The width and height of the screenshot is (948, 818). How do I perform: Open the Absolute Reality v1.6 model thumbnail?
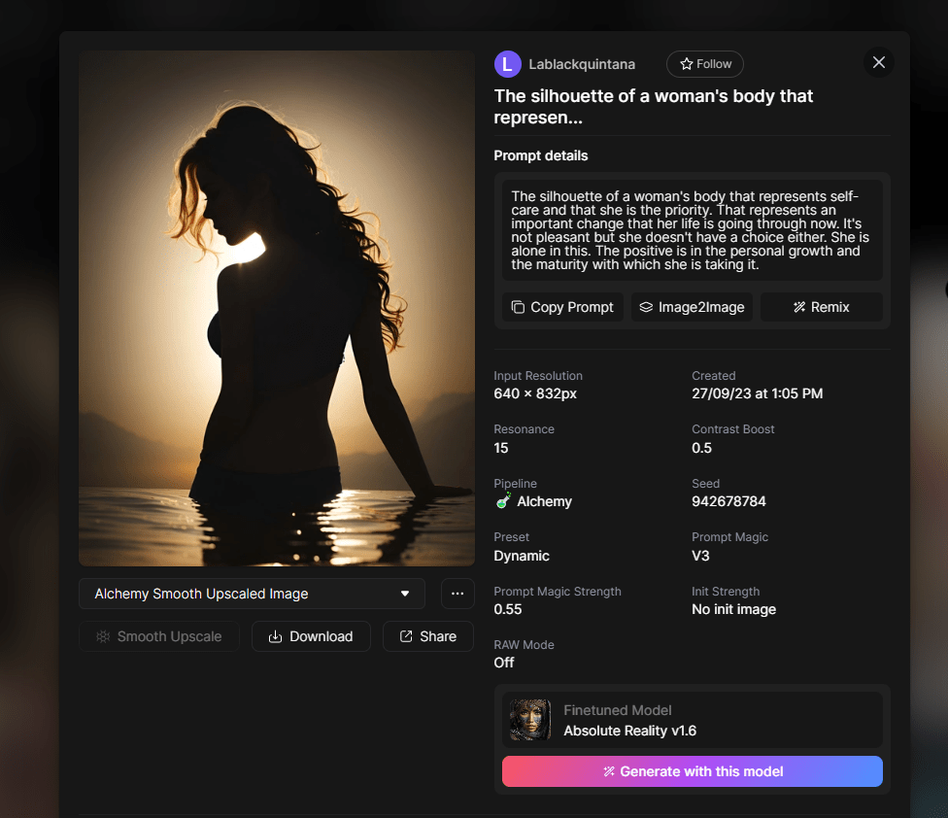point(530,720)
